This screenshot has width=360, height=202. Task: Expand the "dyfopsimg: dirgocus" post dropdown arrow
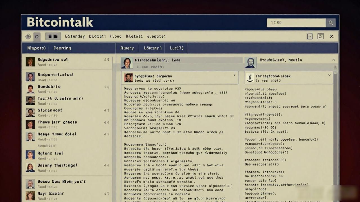[235, 75]
